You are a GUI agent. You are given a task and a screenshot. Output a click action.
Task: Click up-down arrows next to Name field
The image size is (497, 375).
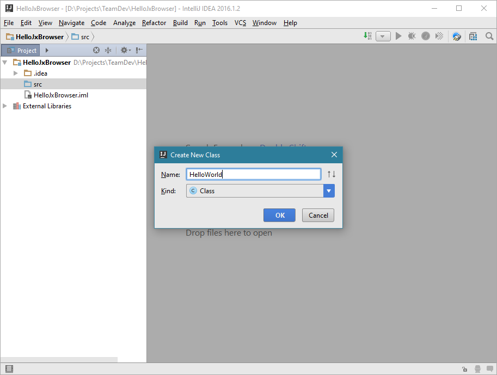tap(331, 174)
